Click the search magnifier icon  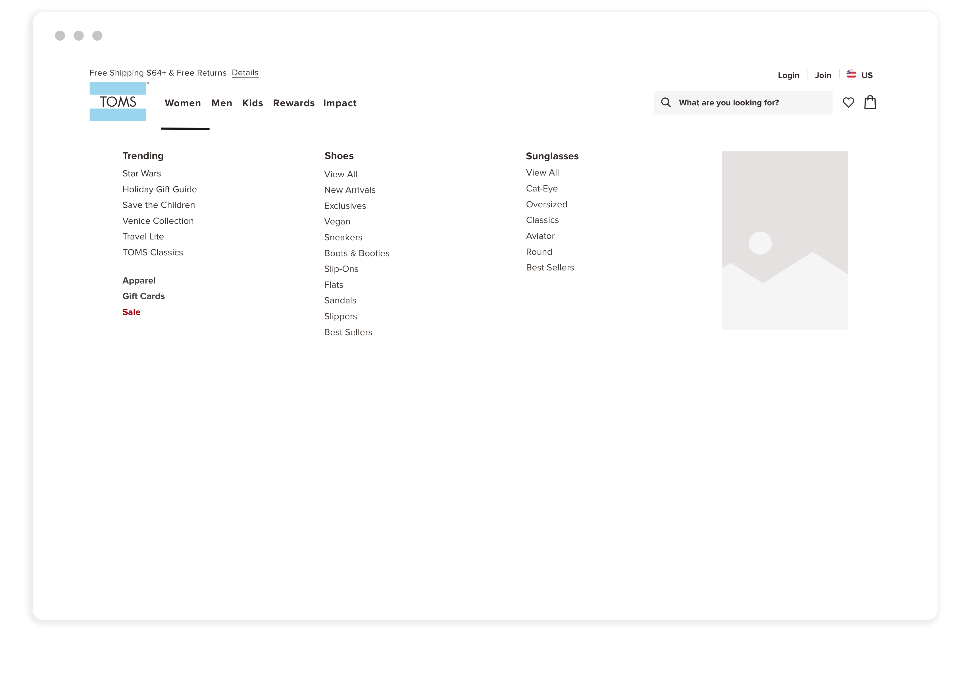coord(666,103)
